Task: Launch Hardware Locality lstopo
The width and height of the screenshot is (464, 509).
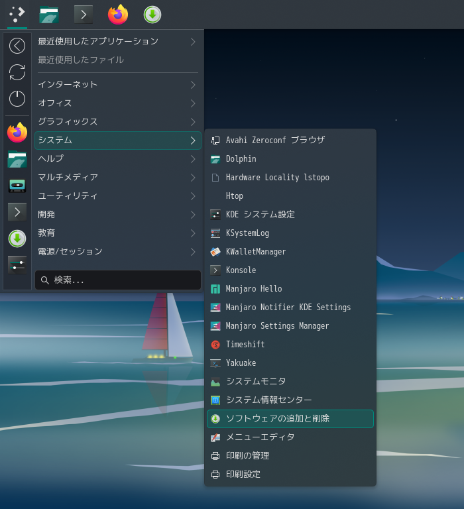Action: (290, 178)
